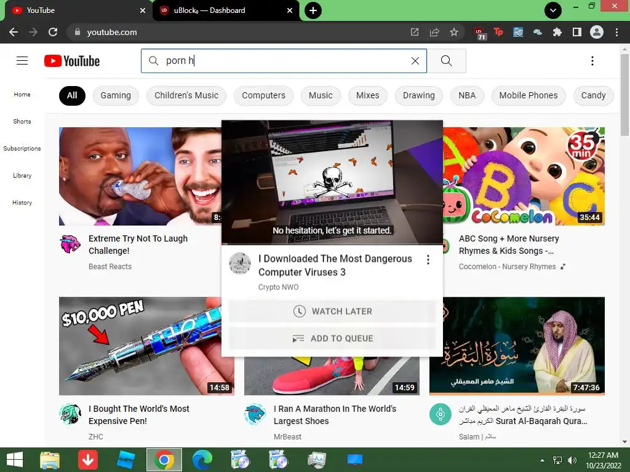Open page in new window icon
Viewport: 630px width, 472px height.
(414, 32)
